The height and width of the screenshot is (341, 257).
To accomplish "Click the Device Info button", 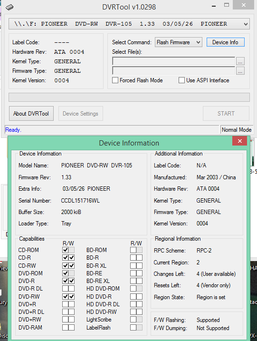I will point(225,42).
